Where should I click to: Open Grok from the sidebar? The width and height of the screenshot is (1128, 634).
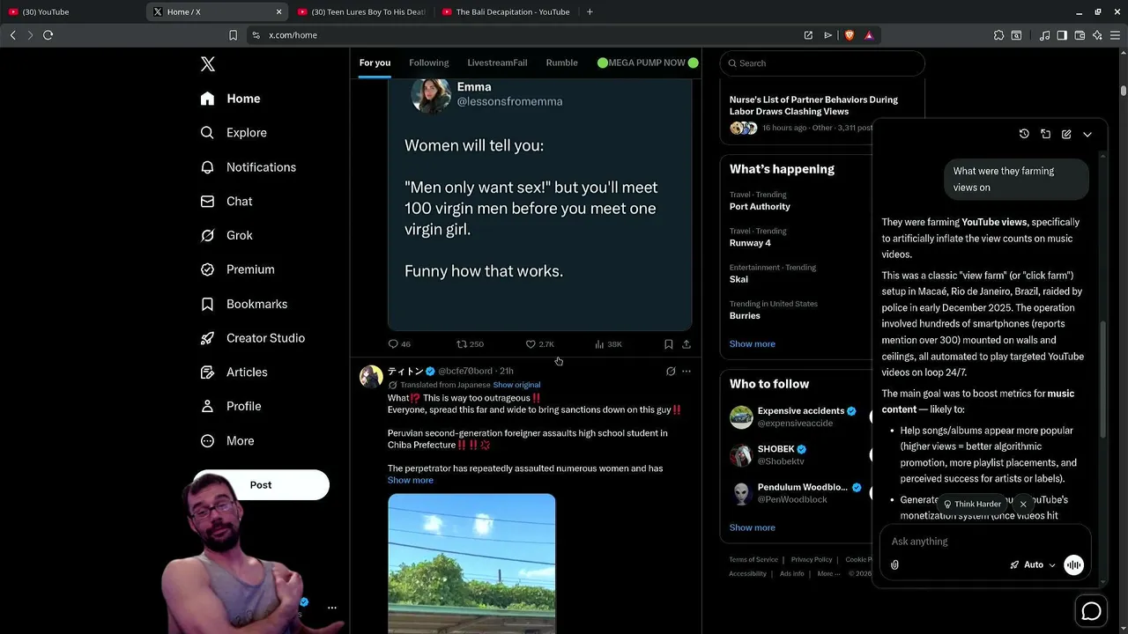(x=226, y=235)
